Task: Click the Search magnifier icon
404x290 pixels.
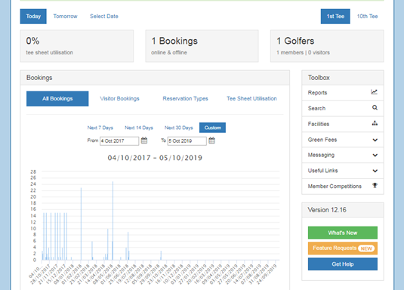Action: [375, 108]
